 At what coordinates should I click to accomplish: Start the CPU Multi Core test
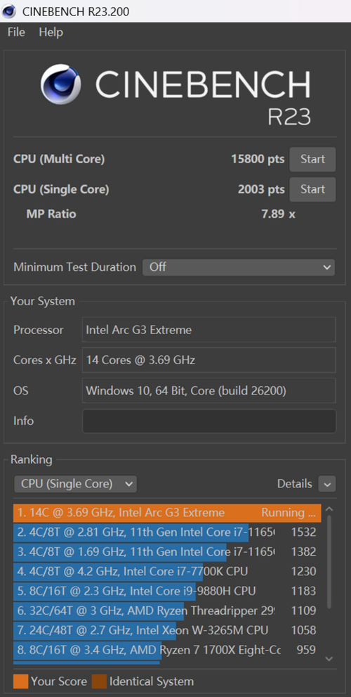click(312, 159)
